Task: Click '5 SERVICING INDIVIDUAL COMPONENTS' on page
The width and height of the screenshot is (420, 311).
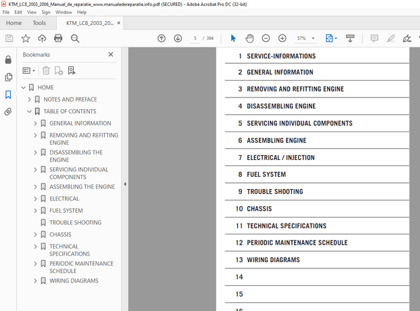Action: click(295, 123)
